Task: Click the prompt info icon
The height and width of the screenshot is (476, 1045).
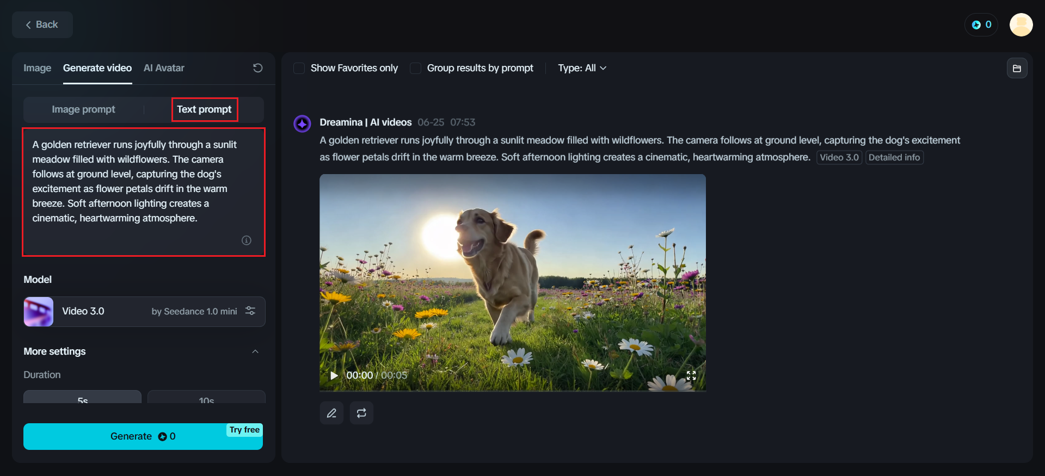Action: (247, 240)
